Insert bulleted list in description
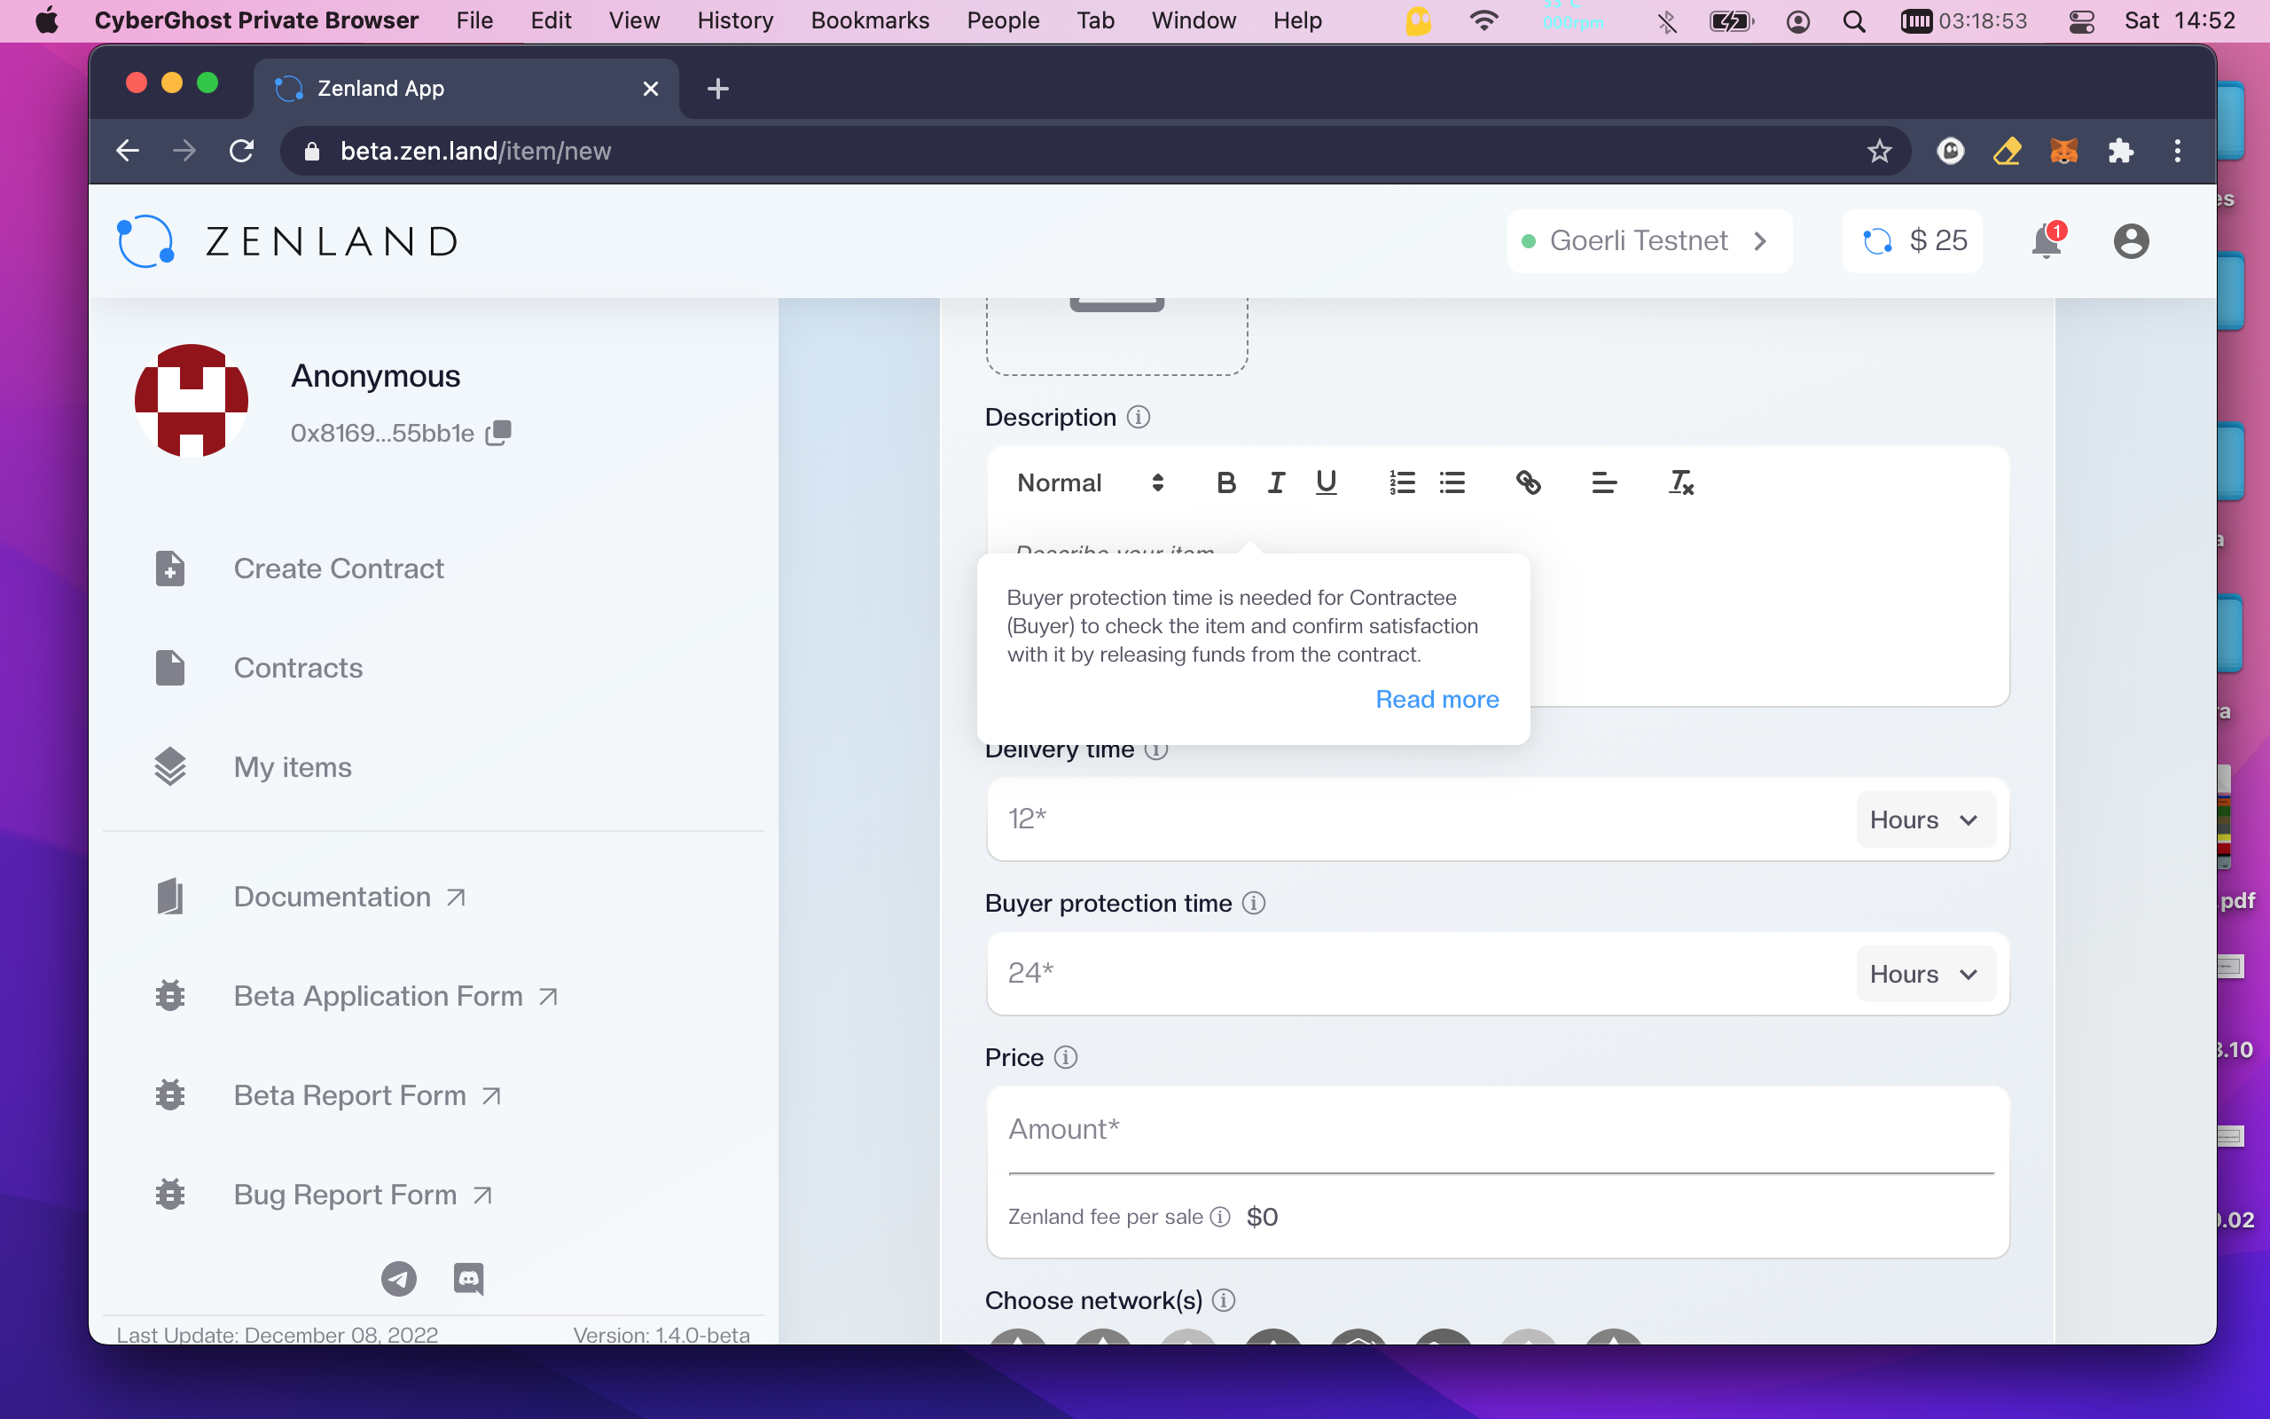 click(1452, 482)
